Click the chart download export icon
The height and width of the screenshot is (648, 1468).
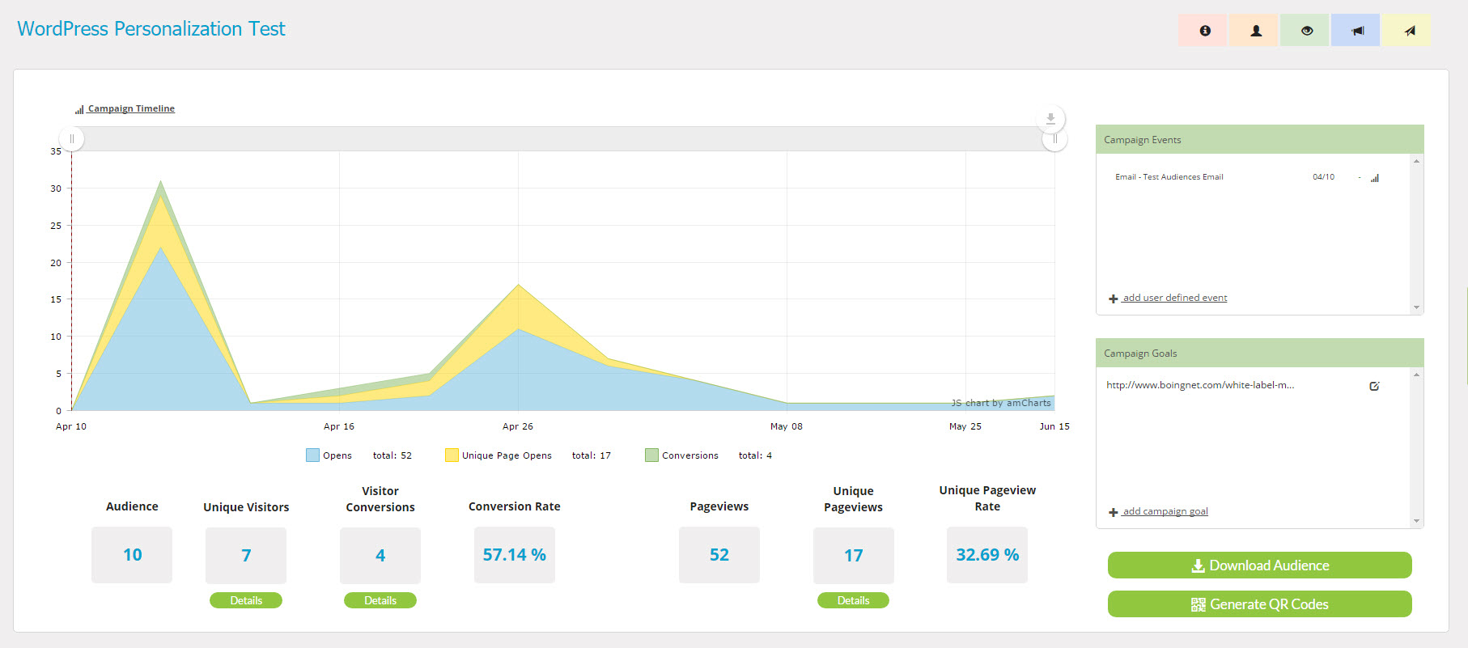point(1050,119)
